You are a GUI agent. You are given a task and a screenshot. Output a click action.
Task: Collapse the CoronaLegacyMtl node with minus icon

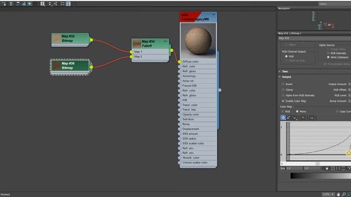[x=213, y=15]
